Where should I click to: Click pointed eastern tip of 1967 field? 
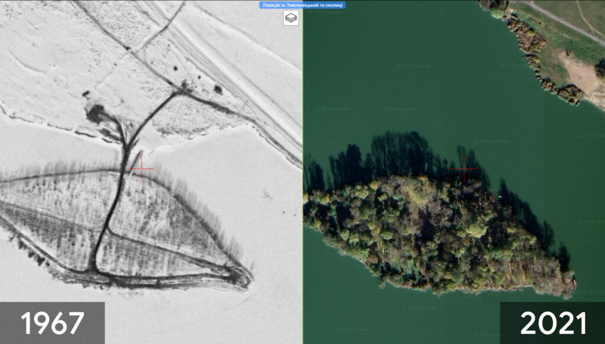(x=245, y=277)
